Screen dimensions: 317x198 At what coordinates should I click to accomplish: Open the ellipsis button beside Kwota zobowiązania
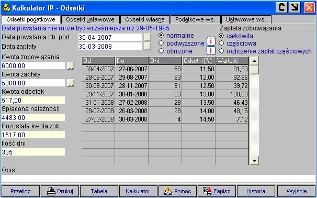(71, 66)
